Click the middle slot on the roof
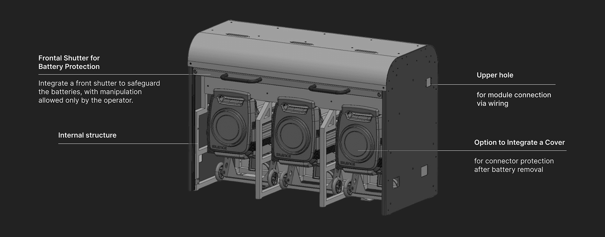 point(300,43)
